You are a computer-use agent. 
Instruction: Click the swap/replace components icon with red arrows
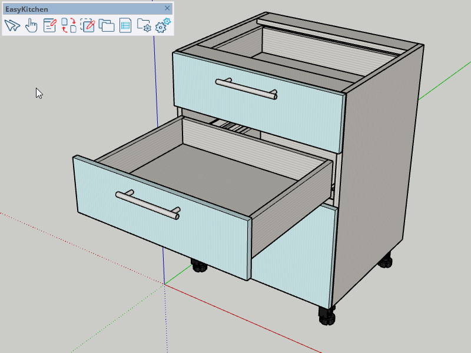coord(69,25)
